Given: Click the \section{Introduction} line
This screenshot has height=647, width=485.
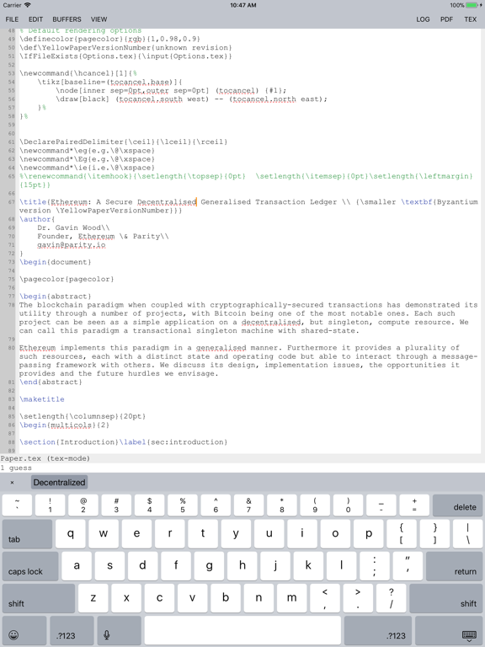Looking at the screenshot, I should [123, 442].
